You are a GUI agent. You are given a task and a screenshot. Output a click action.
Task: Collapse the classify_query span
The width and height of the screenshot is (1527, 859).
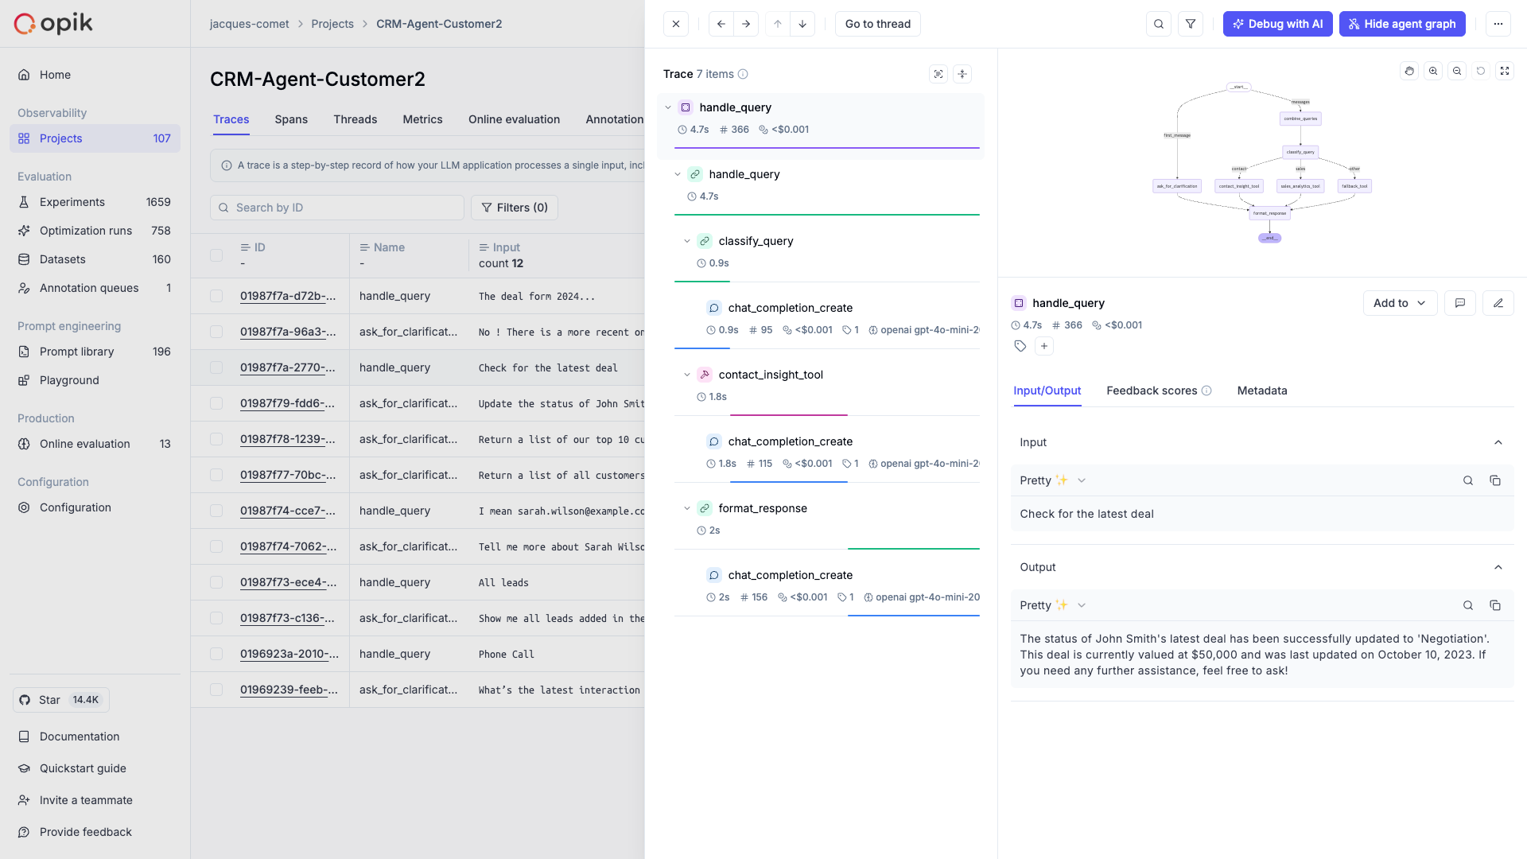click(x=687, y=241)
